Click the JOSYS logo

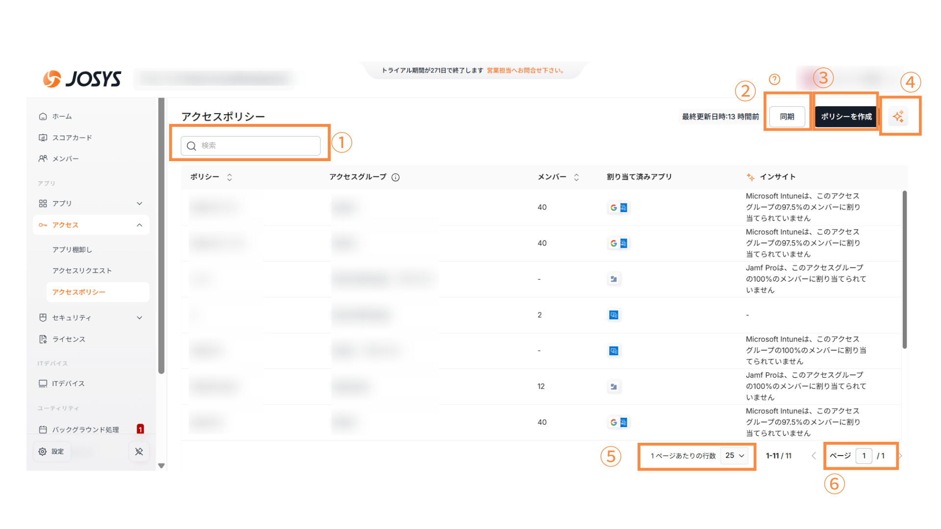click(x=82, y=79)
